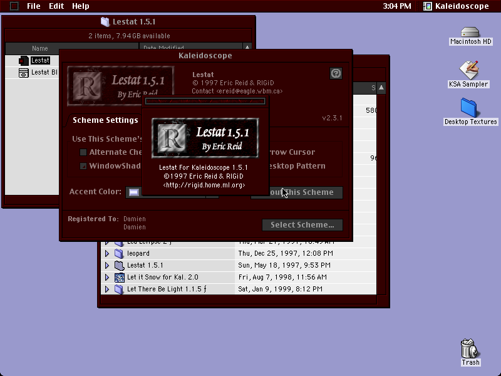Click the Lestat 1.5.1 window title folder icon
Image resolution: width=501 pixels, height=376 pixels.
105,22
